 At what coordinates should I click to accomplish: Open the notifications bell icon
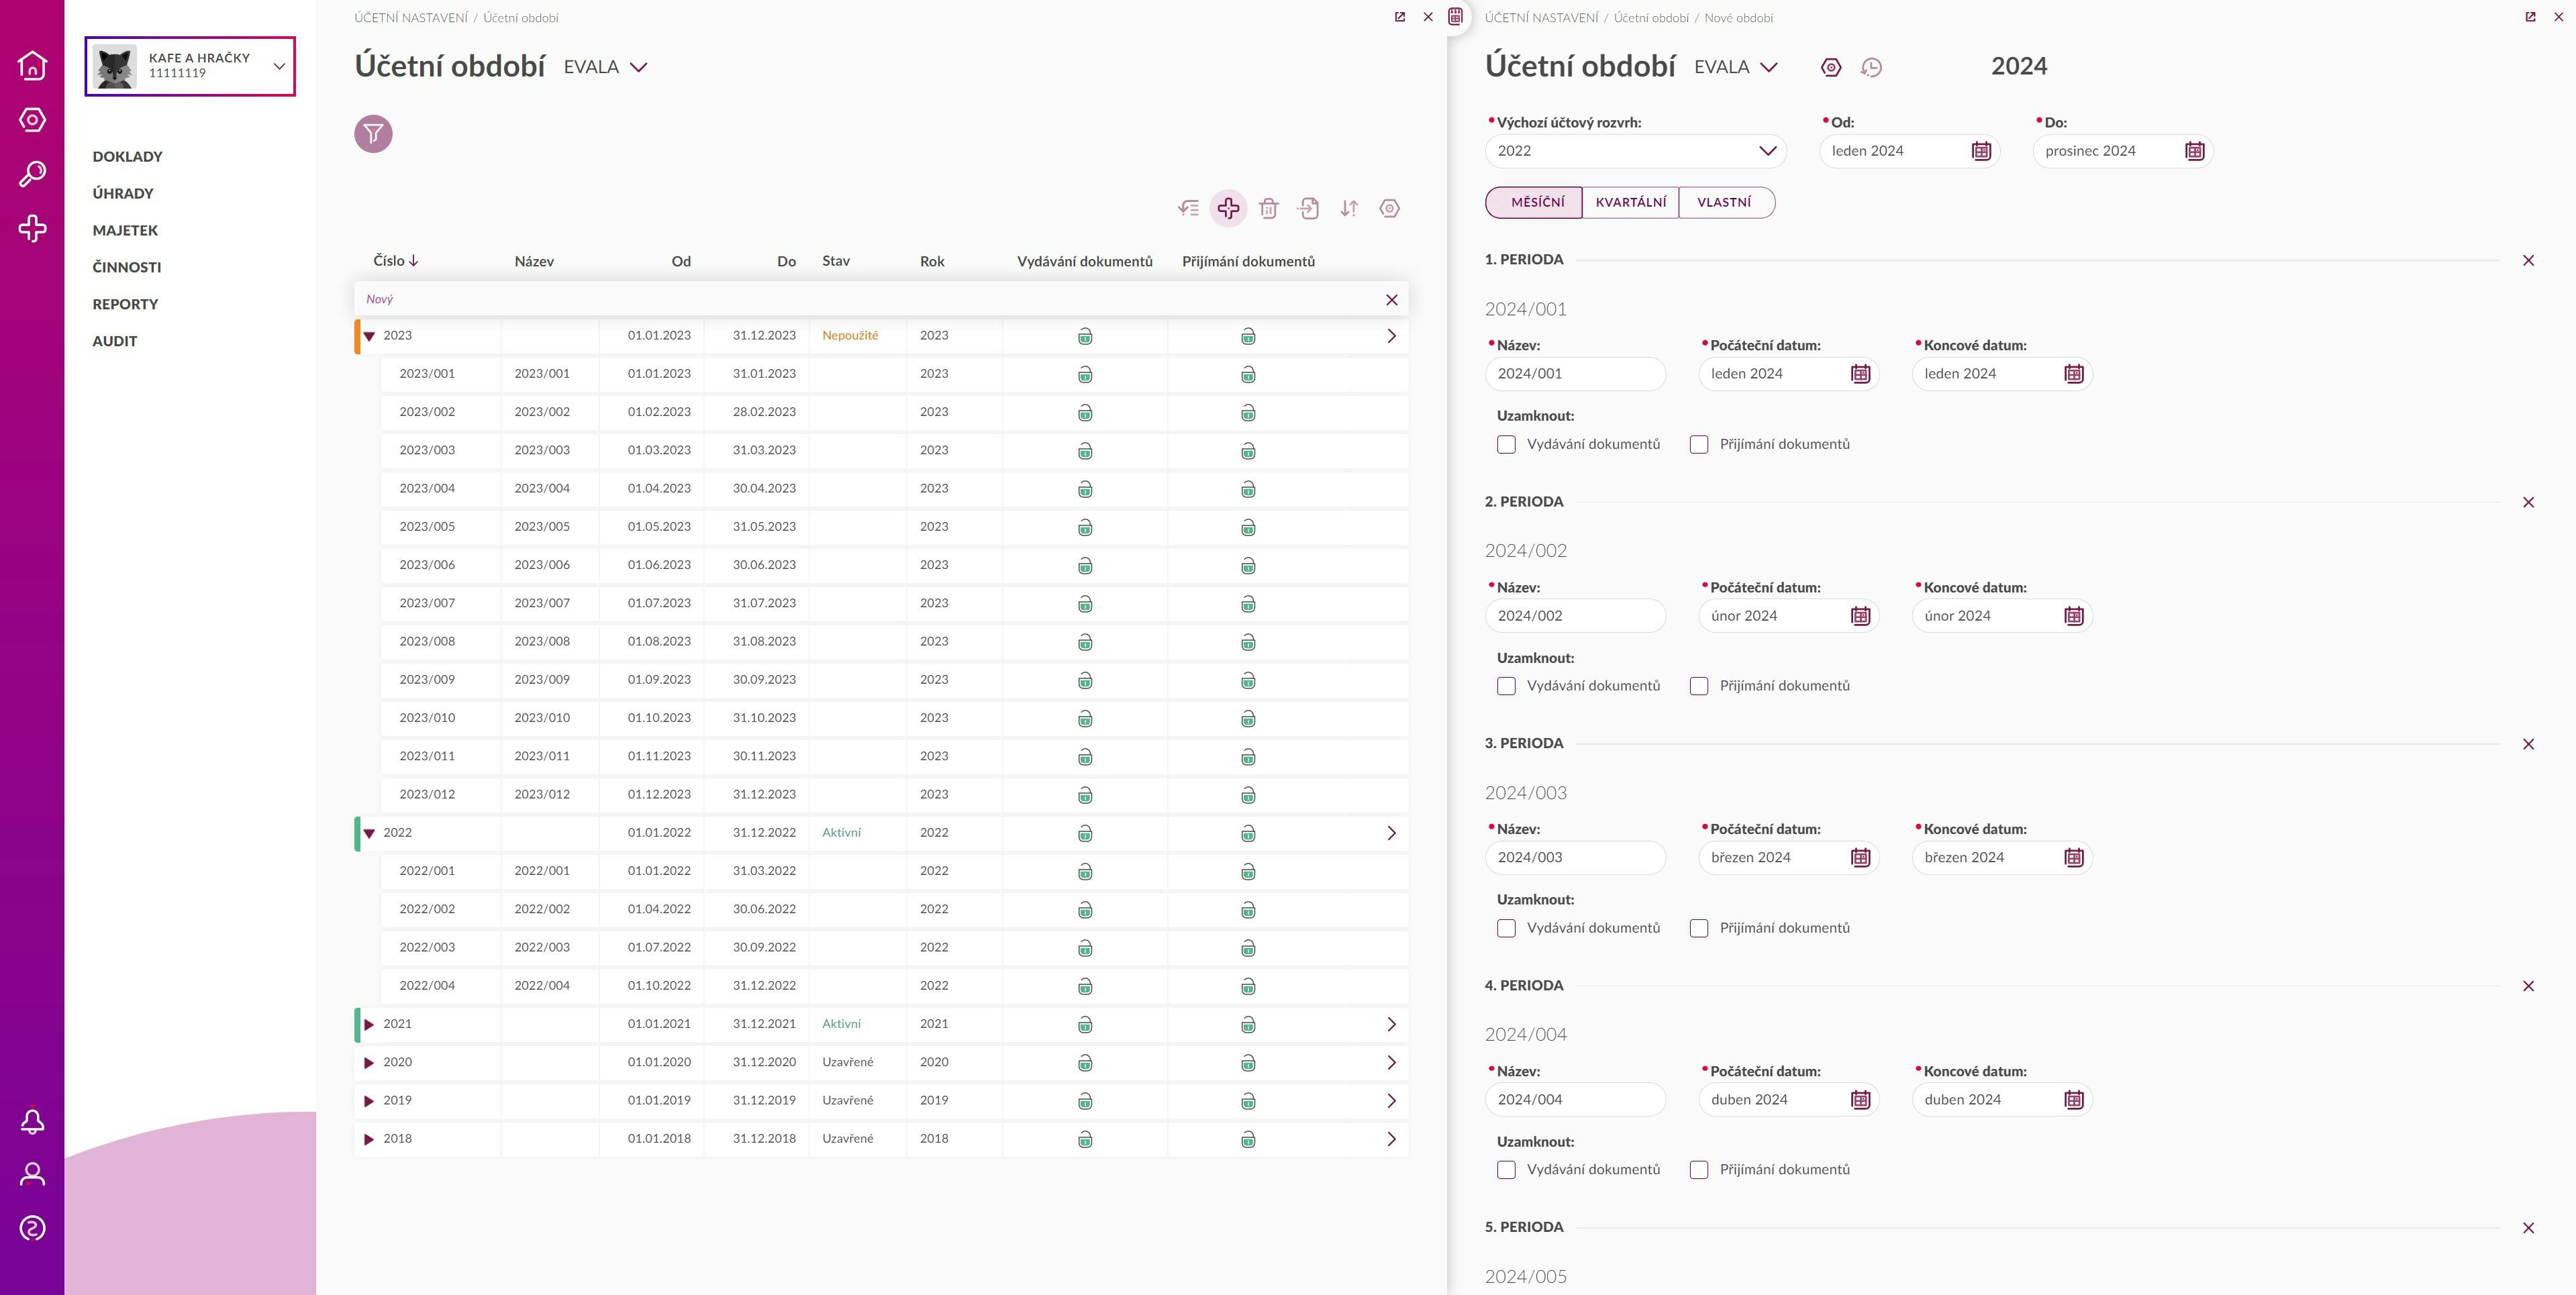(32, 1121)
